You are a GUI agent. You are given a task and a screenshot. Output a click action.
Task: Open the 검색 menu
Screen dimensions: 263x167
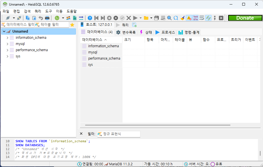click(x=27, y=11)
